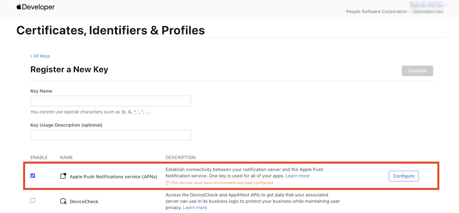The image size is (459, 213).
Task: Uncheck the Apple Push Notifications checkbox
Action: (33, 176)
